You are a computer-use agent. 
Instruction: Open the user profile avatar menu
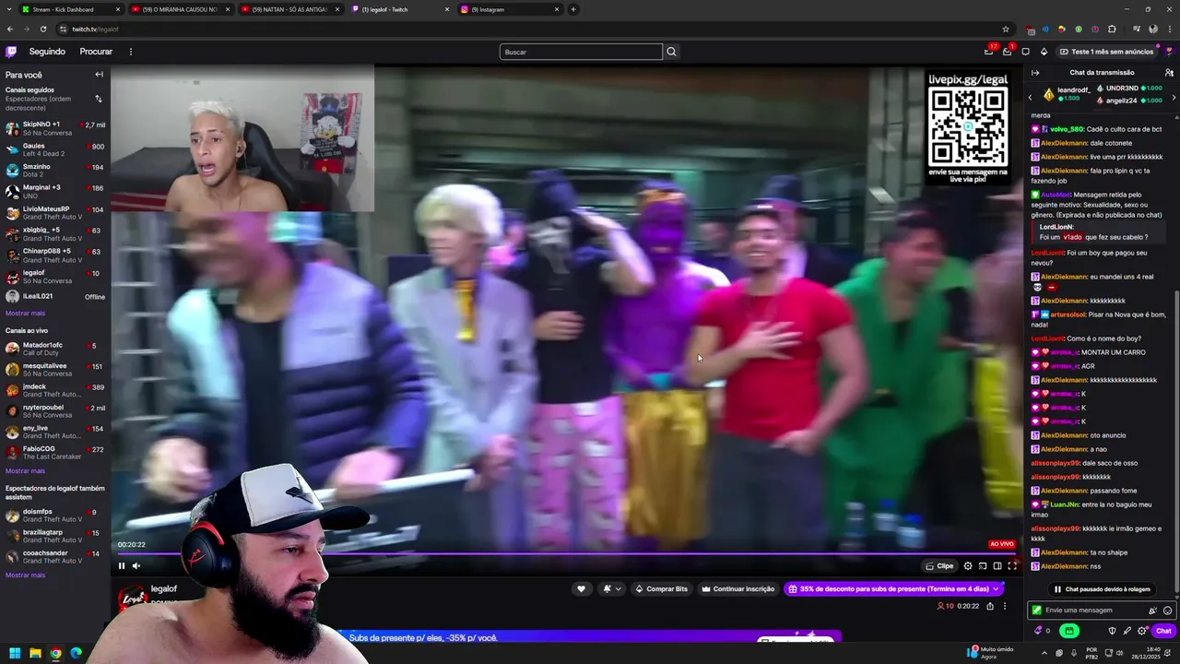pos(1168,52)
